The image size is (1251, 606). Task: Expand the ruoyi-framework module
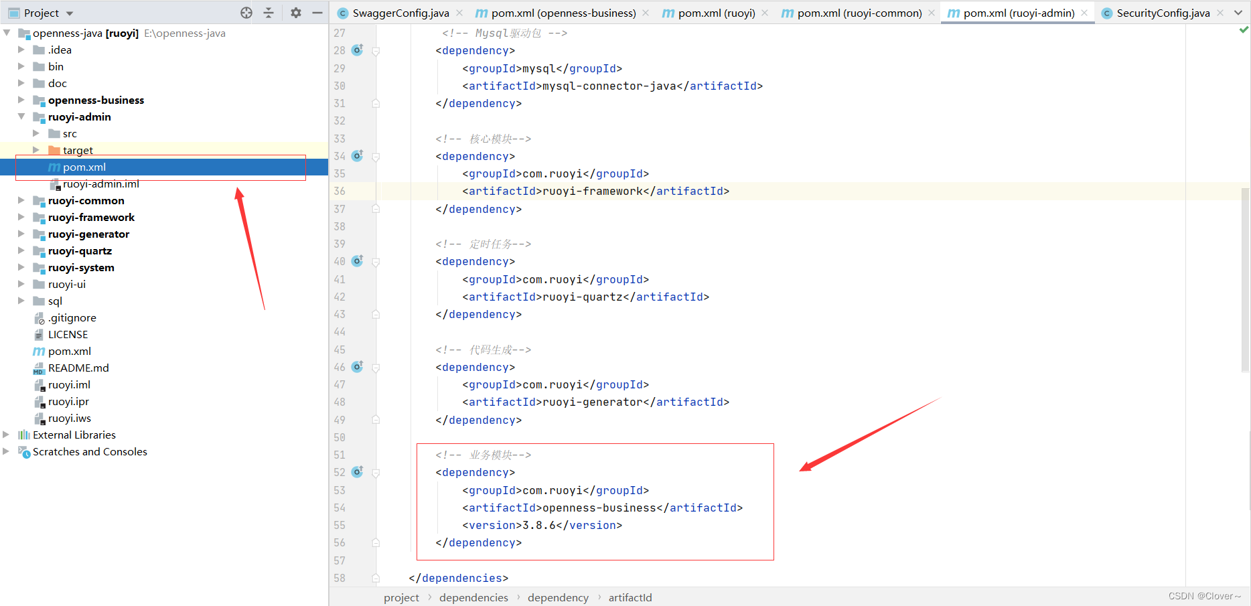(21, 217)
